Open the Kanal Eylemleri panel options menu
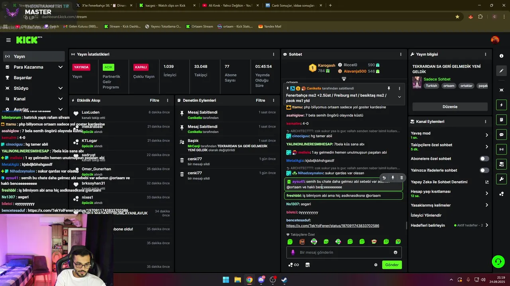This screenshot has width=510, height=286. click(x=485, y=122)
